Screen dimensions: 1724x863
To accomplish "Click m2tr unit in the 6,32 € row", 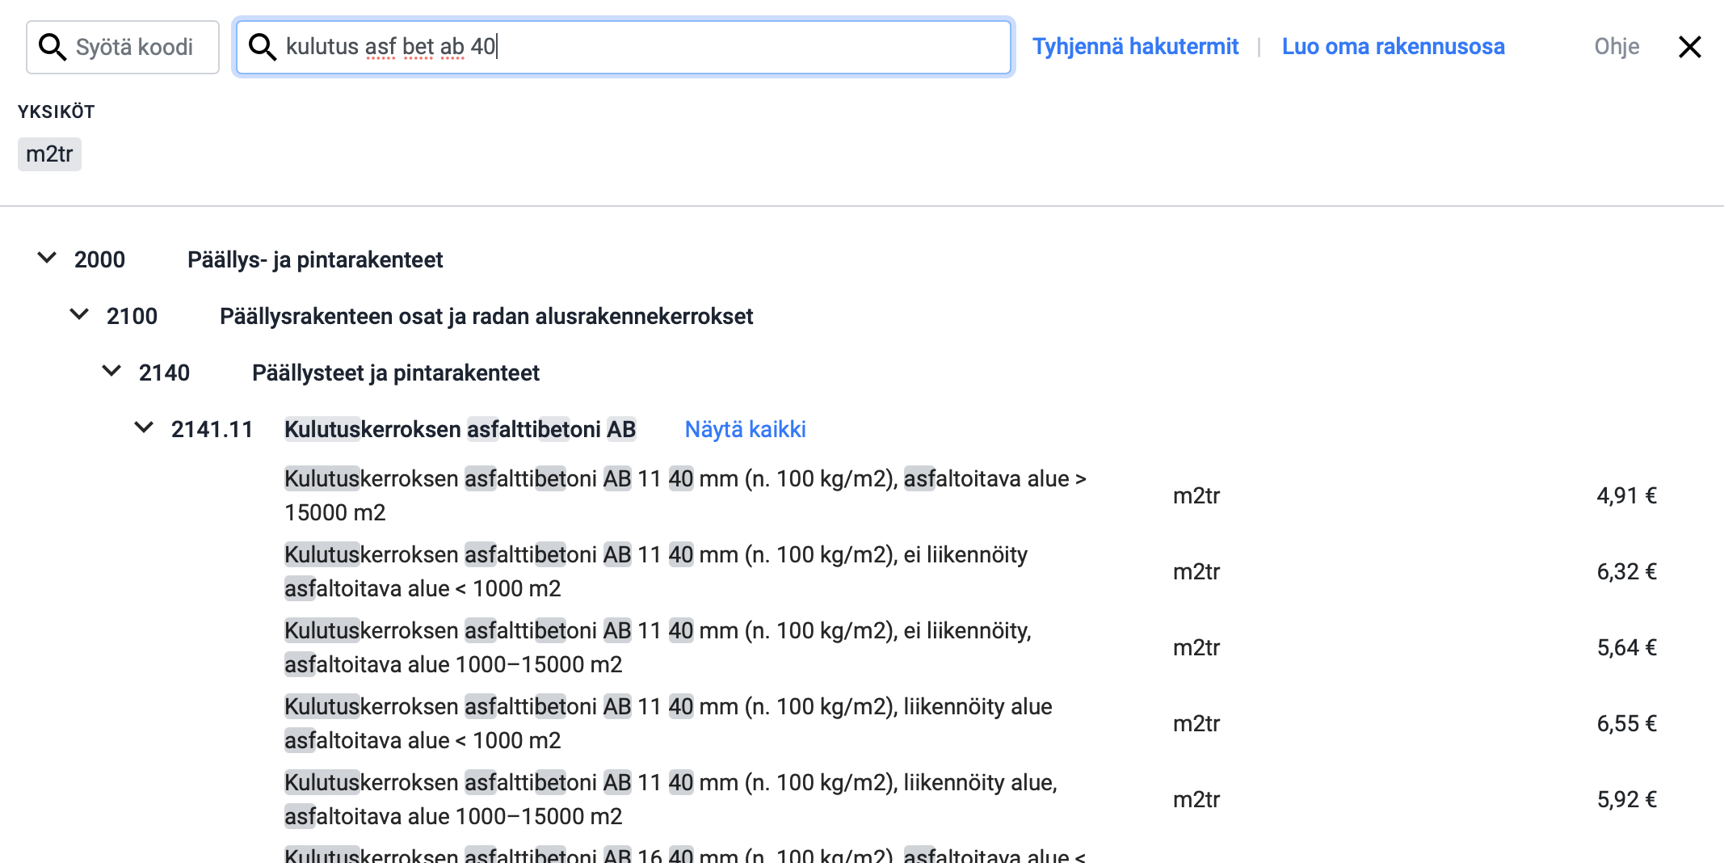I will 1196,571.
